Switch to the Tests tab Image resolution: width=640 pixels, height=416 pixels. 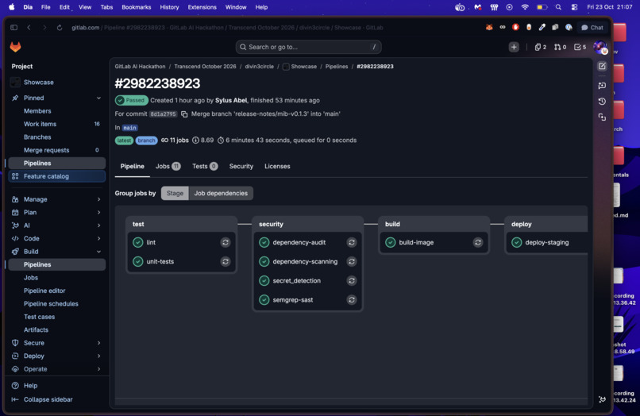tap(205, 166)
